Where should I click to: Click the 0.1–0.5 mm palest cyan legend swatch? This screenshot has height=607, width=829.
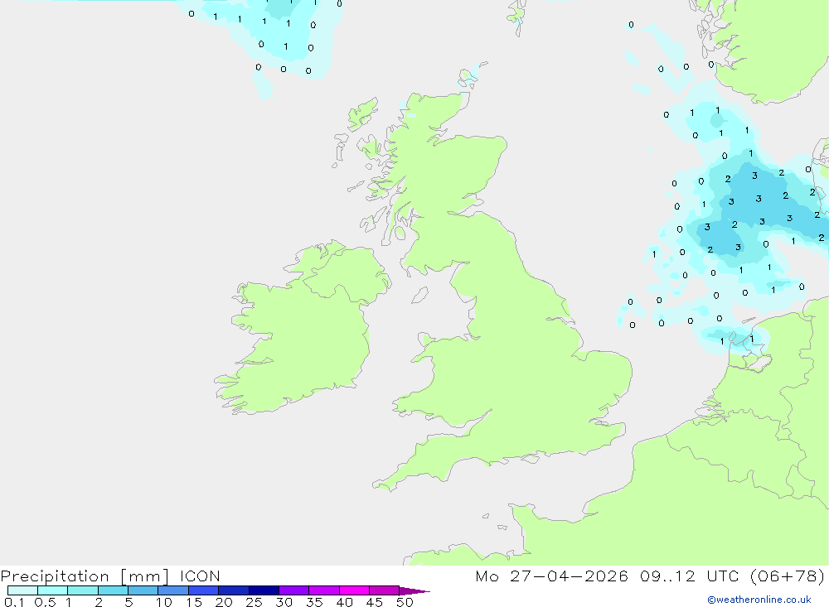pyautogui.click(x=22, y=590)
